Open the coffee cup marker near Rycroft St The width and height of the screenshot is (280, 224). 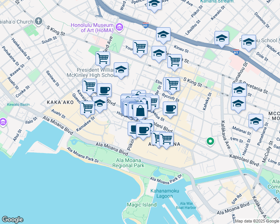point(170,109)
